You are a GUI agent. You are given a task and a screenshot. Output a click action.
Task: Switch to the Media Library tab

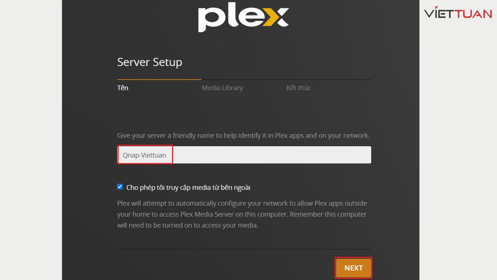pyautogui.click(x=222, y=87)
